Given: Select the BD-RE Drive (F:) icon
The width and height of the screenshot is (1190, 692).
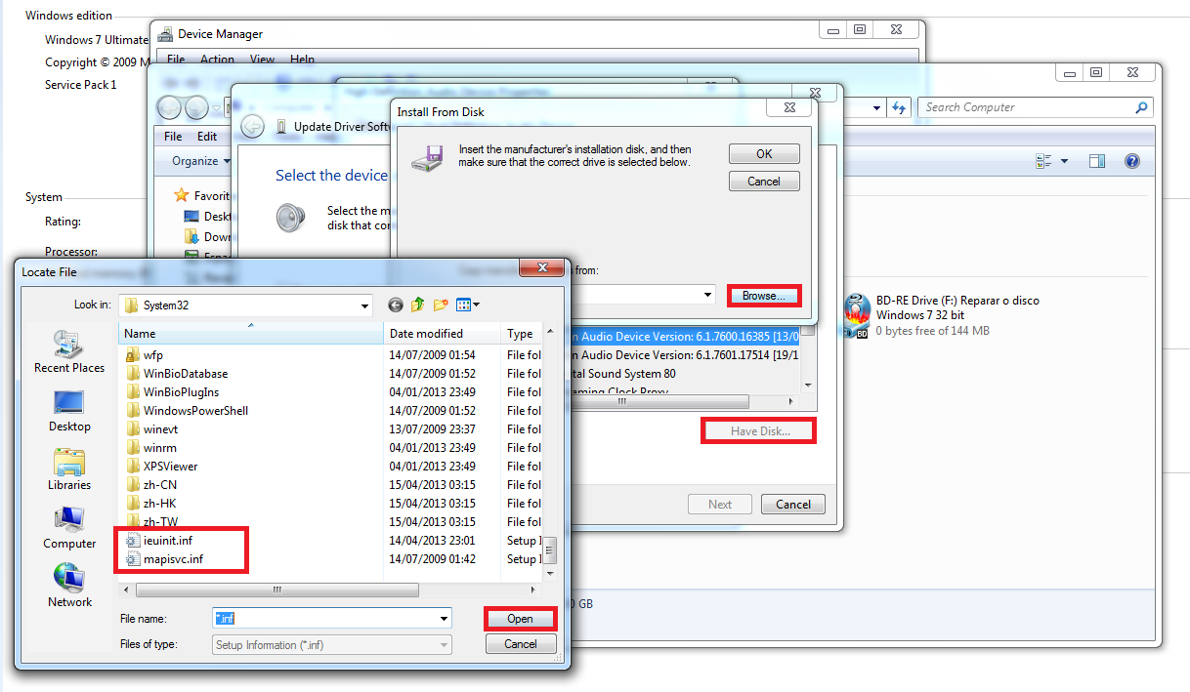Looking at the screenshot, I should [857, 315].
